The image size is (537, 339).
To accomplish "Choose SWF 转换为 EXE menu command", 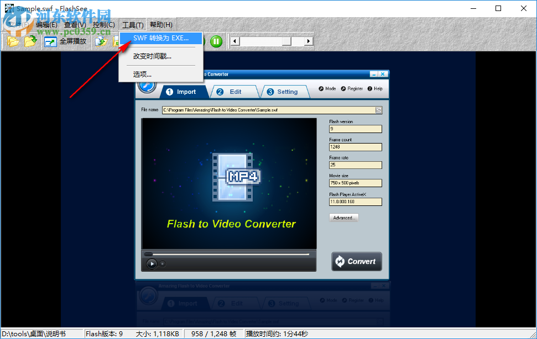I will pos(163,38).
